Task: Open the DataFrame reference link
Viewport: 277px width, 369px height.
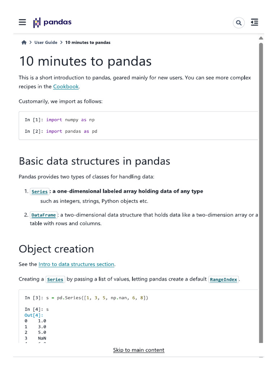Action: click(x=44, y=215)
